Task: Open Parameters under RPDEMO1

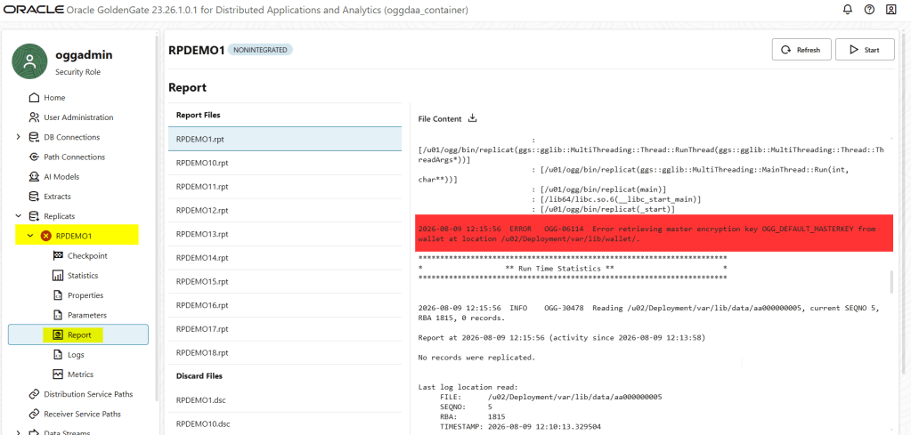Action: [x=87, y=315]
